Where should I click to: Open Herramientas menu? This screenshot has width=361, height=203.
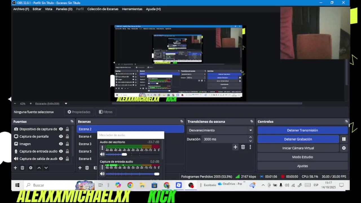pyautogui.click(x=132, y=9)
